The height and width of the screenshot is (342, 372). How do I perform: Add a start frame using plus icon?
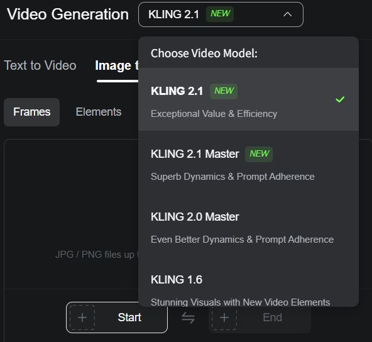[x=82, y=317]
